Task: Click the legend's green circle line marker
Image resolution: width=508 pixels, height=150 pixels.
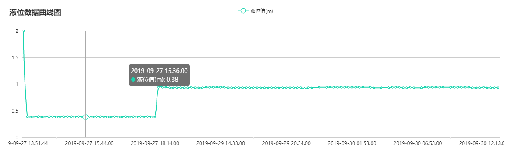Action: [x=243, y=11]
